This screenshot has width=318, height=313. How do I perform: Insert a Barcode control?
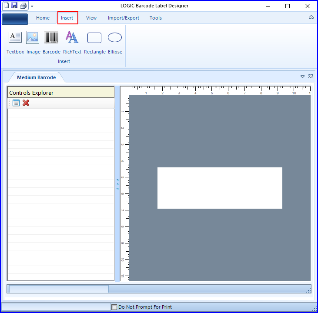point(51,43)
